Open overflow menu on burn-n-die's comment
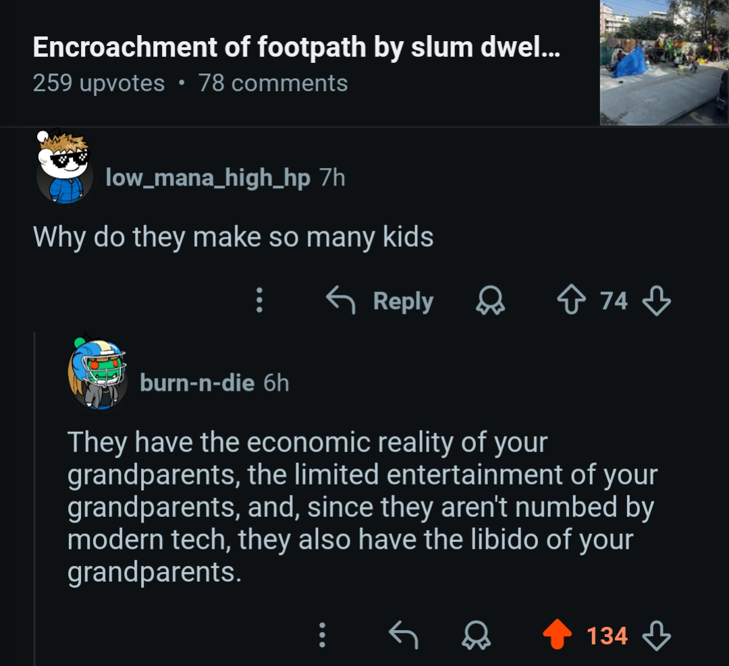Screen dimensions: 729x666 [x=322, y=635]
